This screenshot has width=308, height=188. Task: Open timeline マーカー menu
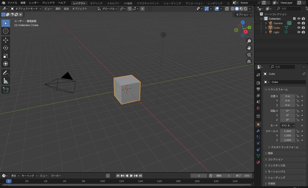(x=56, y=176)
